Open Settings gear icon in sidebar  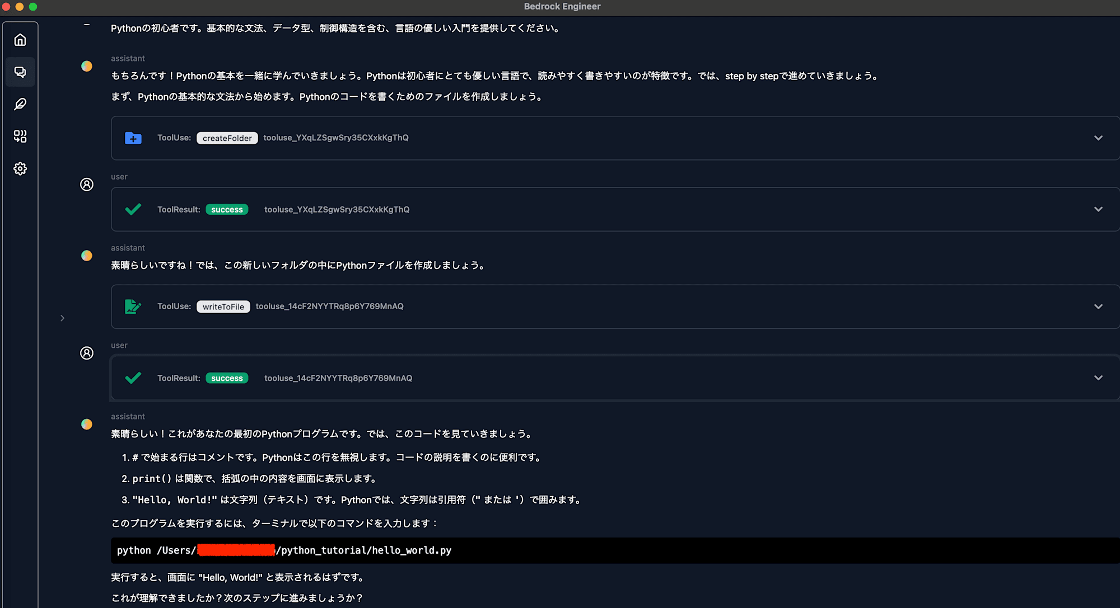pos(20,168)
